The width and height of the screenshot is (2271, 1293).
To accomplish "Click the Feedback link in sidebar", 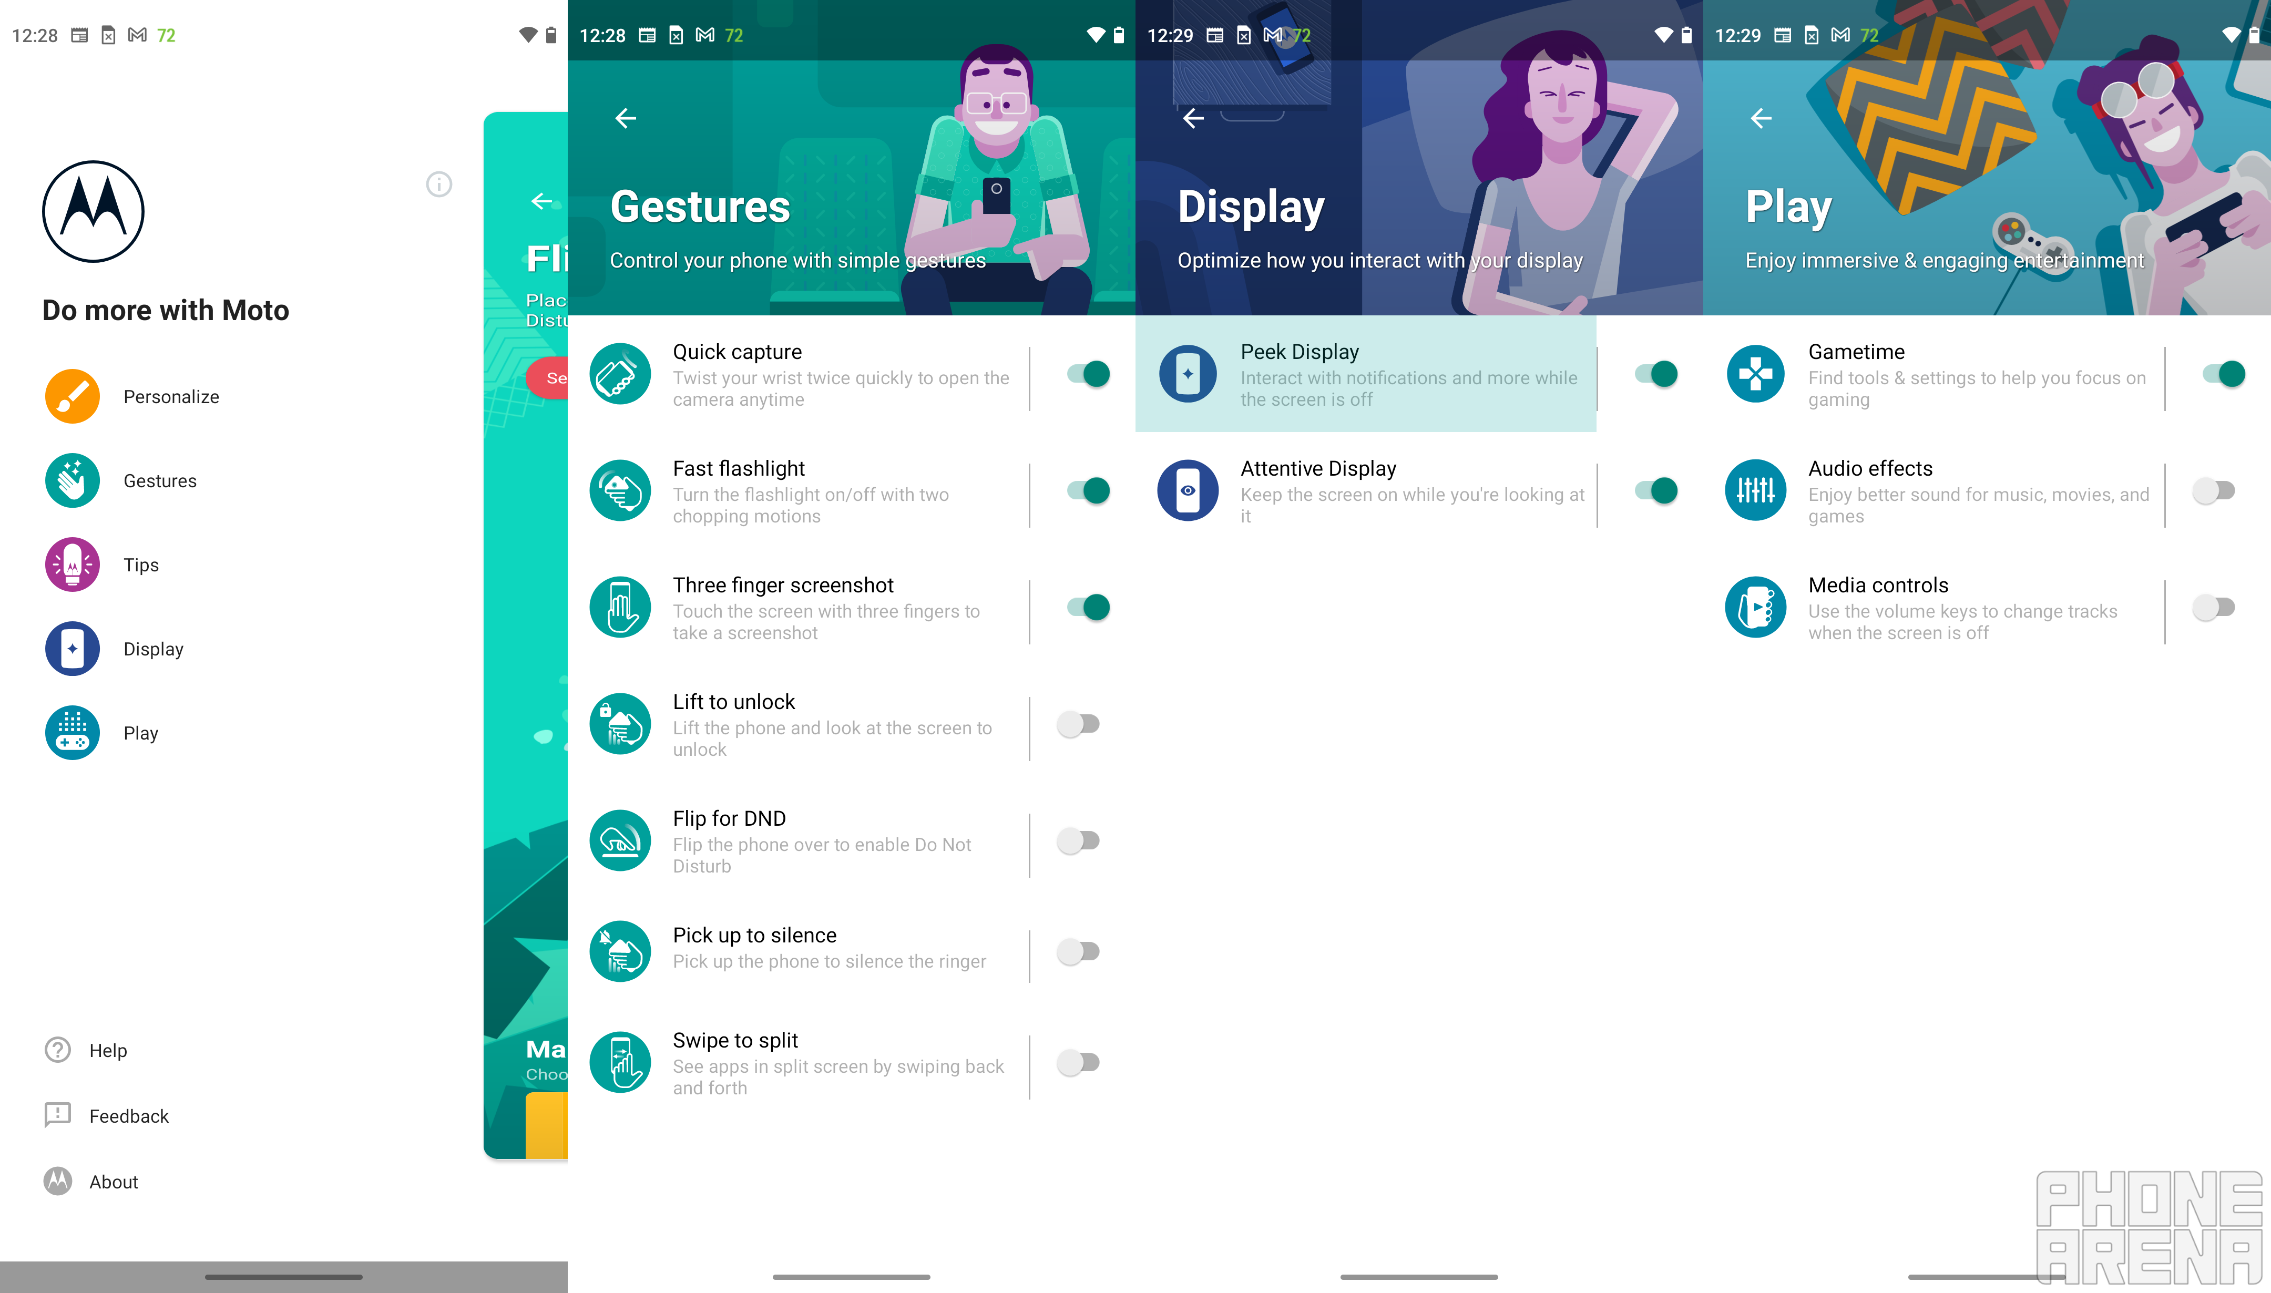I will (x=129, y=1115).
